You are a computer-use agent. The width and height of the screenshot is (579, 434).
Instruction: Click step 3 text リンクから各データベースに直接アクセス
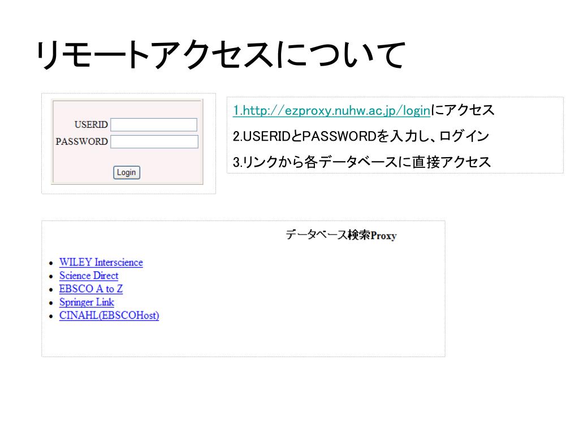pyautogui.click(x=361, y=162)
